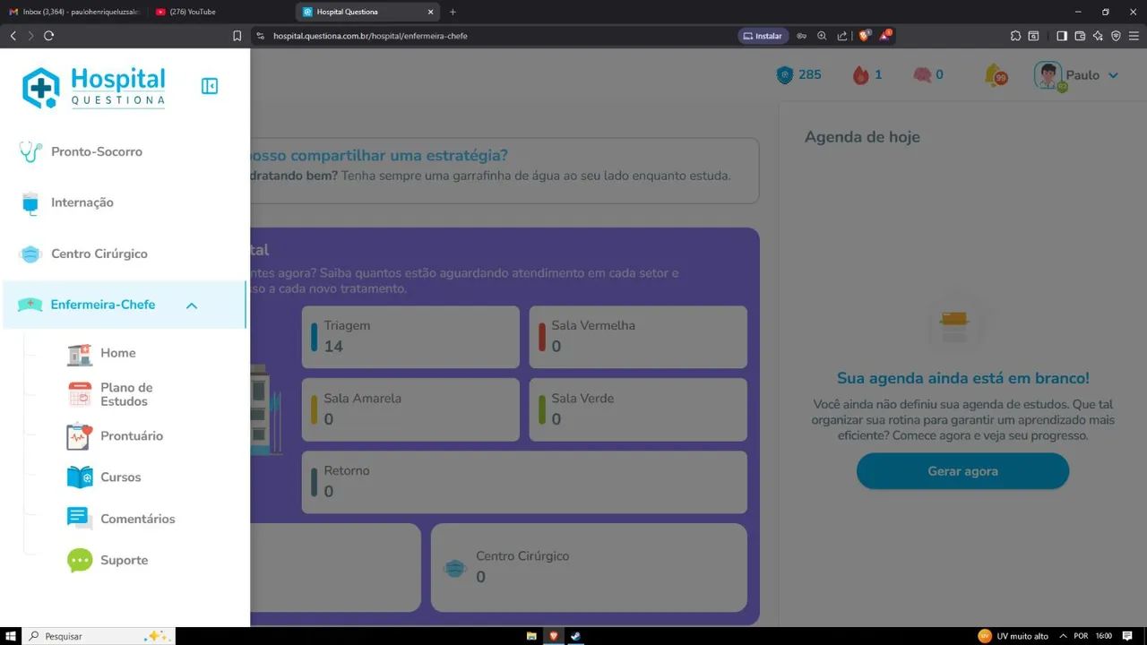Open the Retorno card
1147x645 pixels.
[524, 482]
